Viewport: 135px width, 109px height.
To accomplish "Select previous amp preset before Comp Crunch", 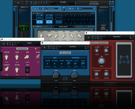I will pos(53,26).
